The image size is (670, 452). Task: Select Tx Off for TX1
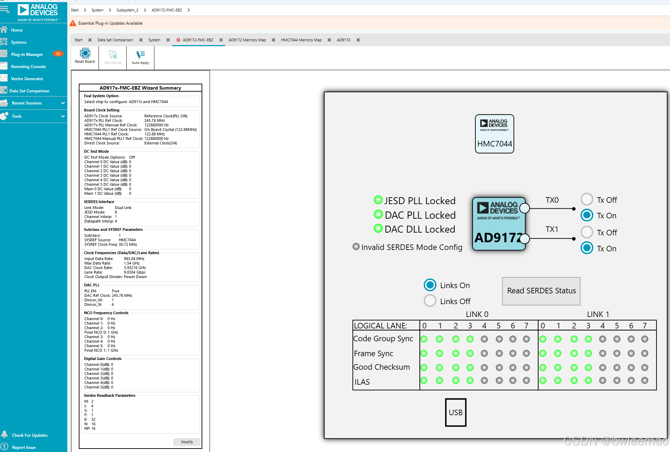[x=587, y=232]
